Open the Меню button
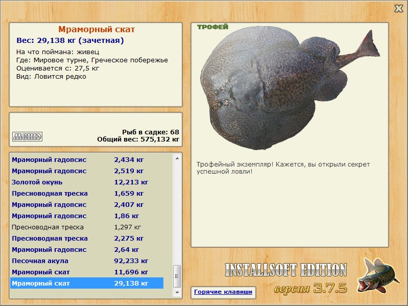 pos(28,136)
